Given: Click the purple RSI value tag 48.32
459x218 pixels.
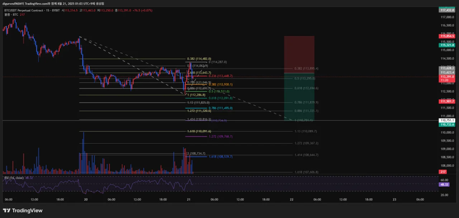Looking at the screenshot, I should click(444, 184).
